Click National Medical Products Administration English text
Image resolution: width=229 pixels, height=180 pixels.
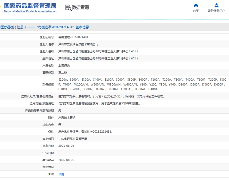[x=30, y=11]
